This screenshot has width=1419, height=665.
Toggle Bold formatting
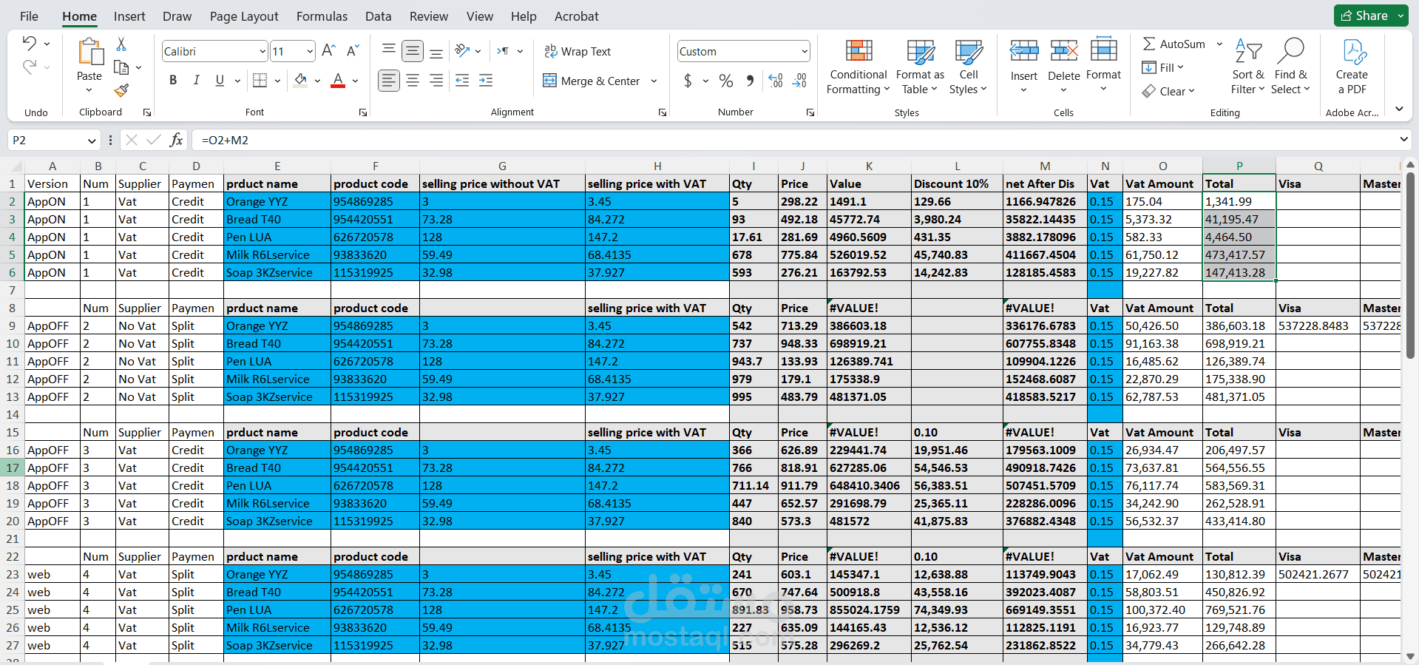click(x=173, y=81)
